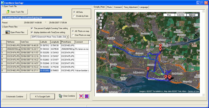Image resolution: width=209 pixels, height=108 pixels.
Task: Click the Latitude column header
Action: 45,42
